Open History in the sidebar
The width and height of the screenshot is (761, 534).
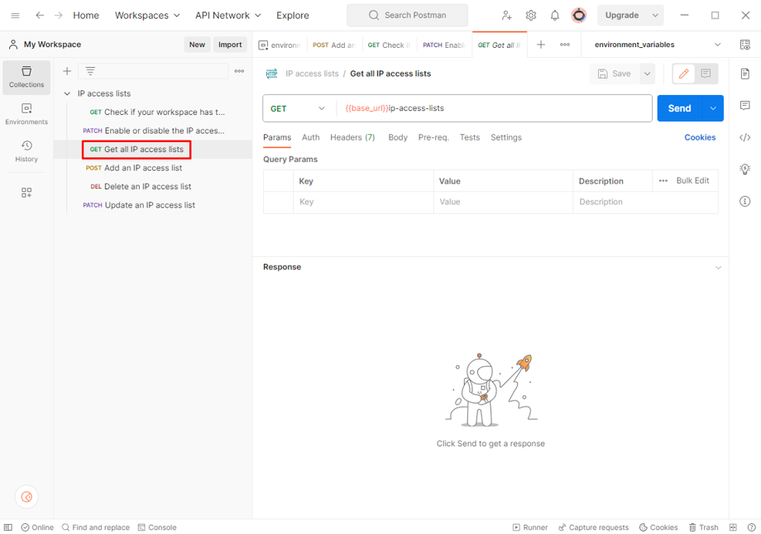click(x=26, y=150)
